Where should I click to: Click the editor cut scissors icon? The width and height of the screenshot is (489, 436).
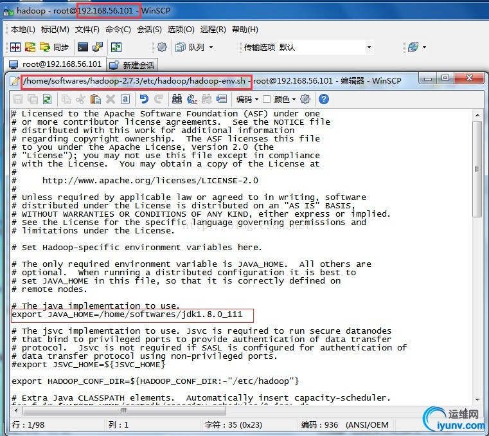click(80, 99)
